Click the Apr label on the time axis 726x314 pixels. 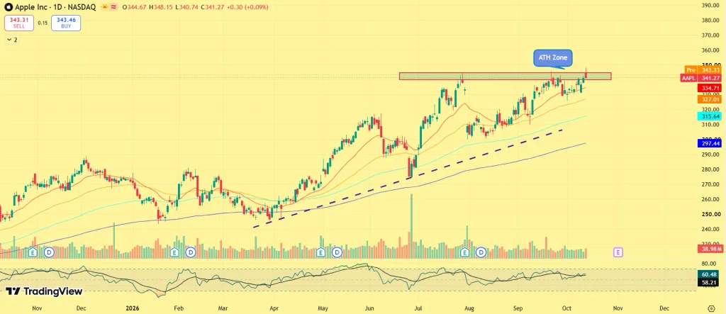click(274, 308)
